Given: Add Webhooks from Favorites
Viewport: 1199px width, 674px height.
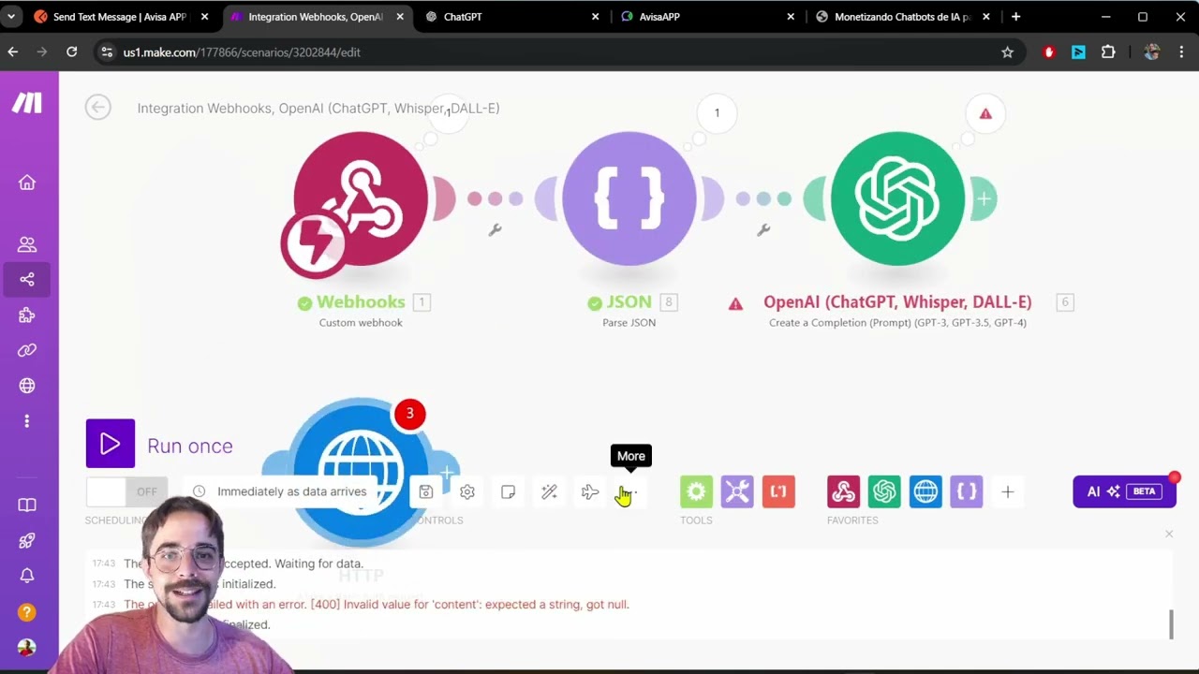Looking at the screenshot, I should click(x=843, y=491).
